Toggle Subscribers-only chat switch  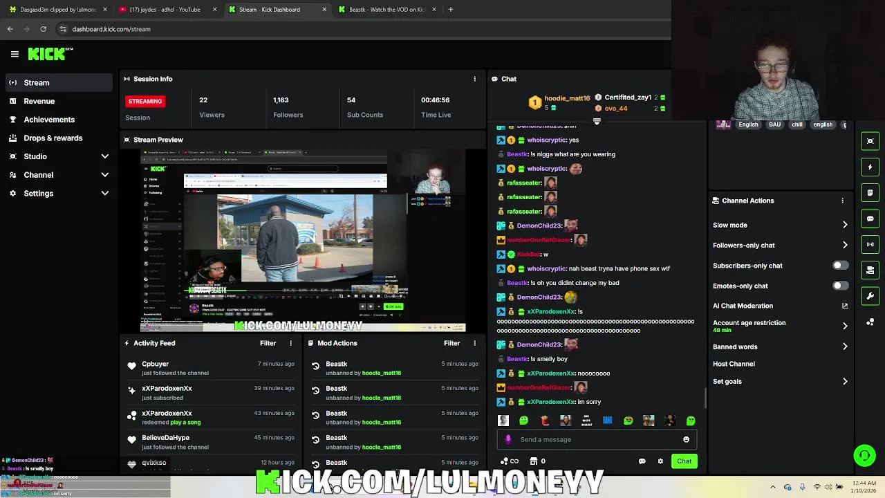click(x=839, y=266)
